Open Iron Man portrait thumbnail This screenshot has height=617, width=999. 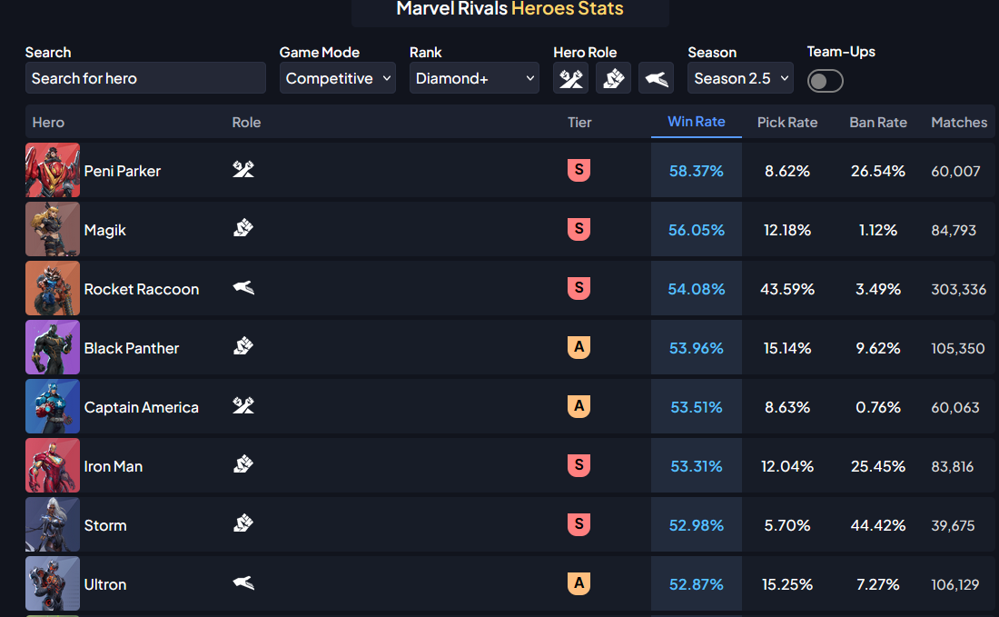pos(53,465)
